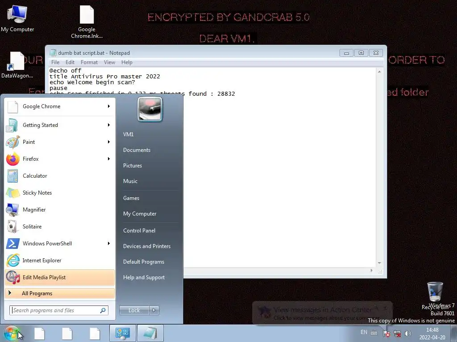Click the EN language indicator
This screenshot has height=342, width=457.
tap(364, 332)
